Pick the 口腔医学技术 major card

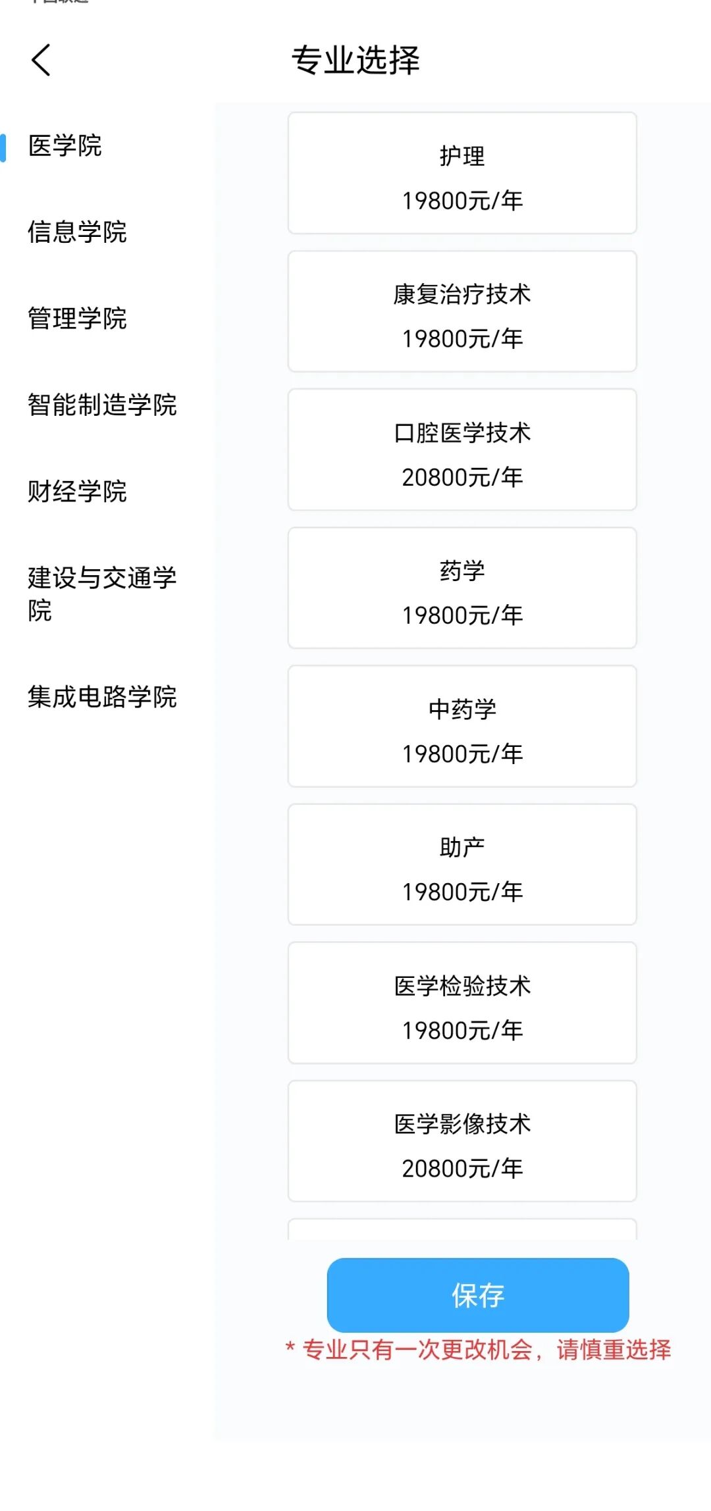[x=462, y=449]
